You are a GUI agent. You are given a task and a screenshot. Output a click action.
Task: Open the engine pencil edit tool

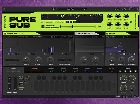click(x=62, y=37)
